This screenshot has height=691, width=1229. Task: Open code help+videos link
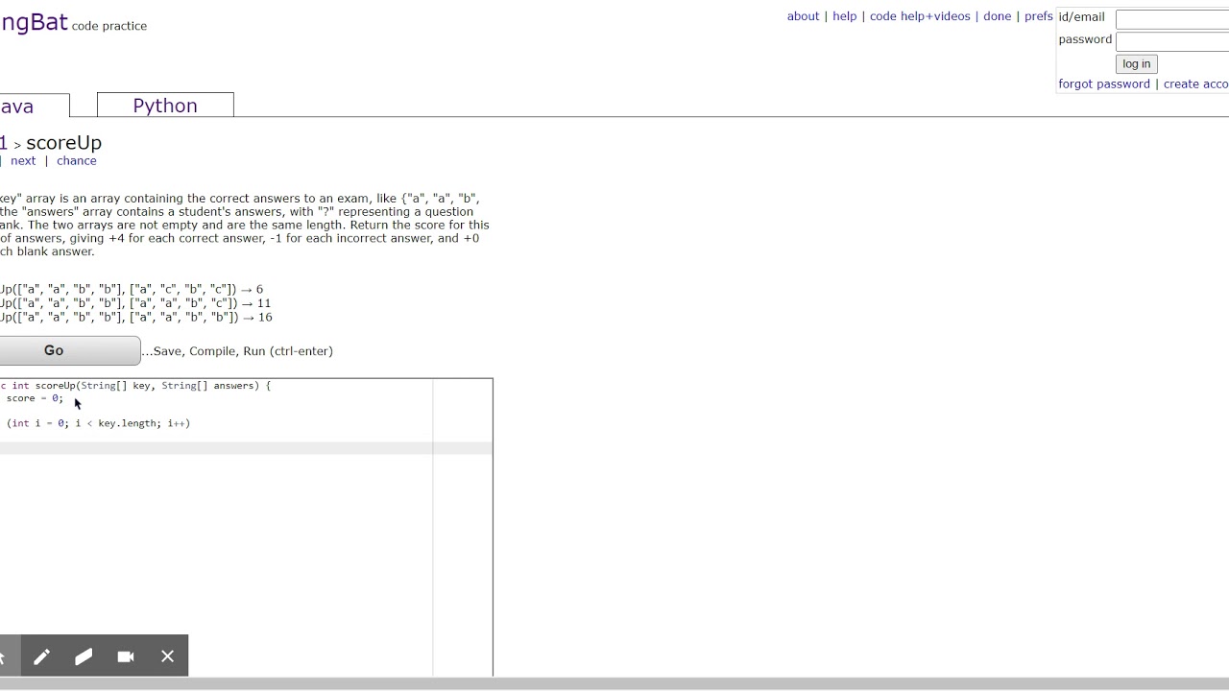(x=920, y=16)
